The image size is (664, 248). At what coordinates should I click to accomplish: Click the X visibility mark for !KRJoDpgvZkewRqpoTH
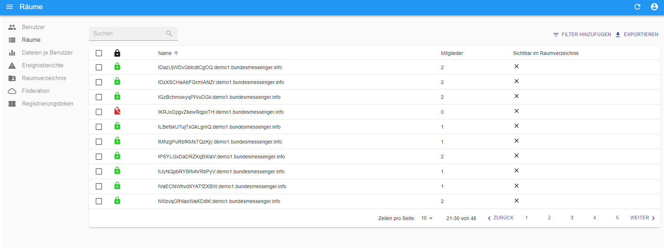[517, 111]
